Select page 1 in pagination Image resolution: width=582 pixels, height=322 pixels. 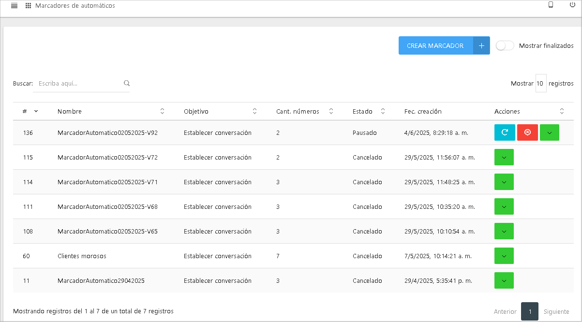(529, 311)
